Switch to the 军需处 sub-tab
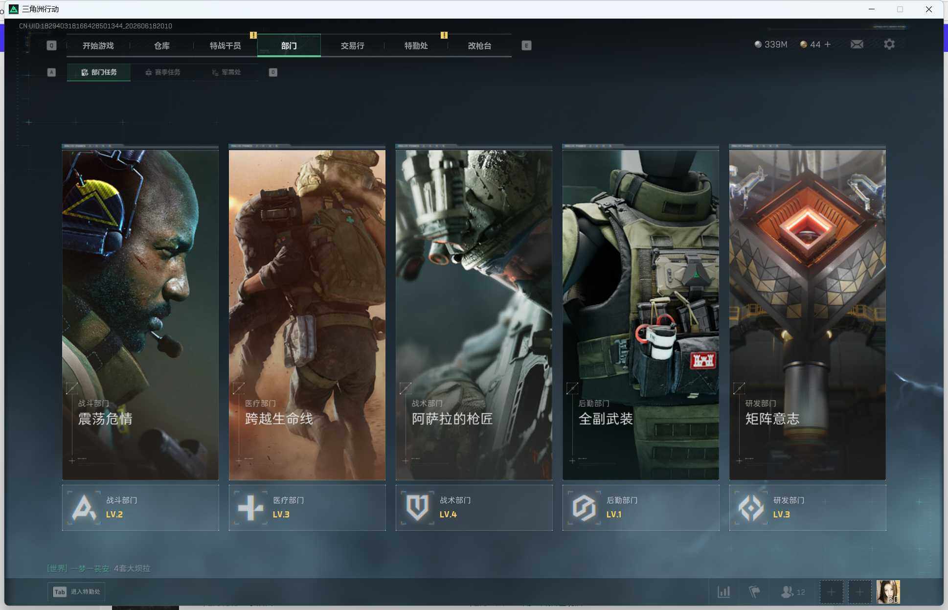 point(226,72)
